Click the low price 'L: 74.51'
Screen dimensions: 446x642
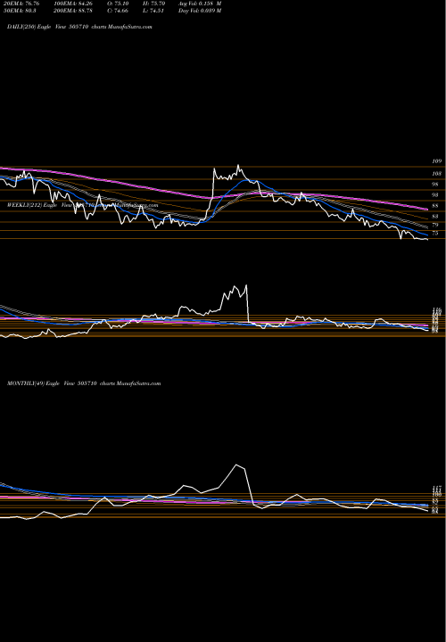154,11
